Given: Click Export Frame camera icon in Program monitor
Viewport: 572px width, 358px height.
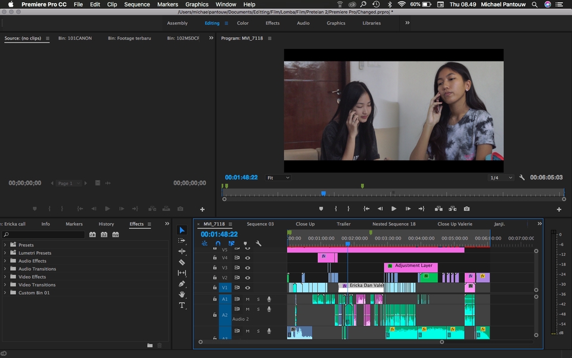Looking at the screenshot, I should (x=467, y=209).
